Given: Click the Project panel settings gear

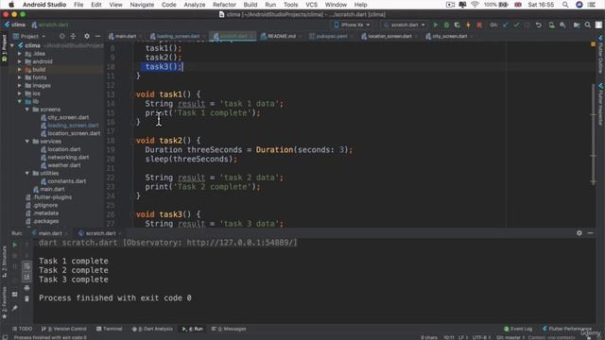Looking at the screenshot, I should pyautogui.click(x=87, y=36).
